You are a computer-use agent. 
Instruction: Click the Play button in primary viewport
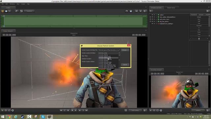pos(75,110)
